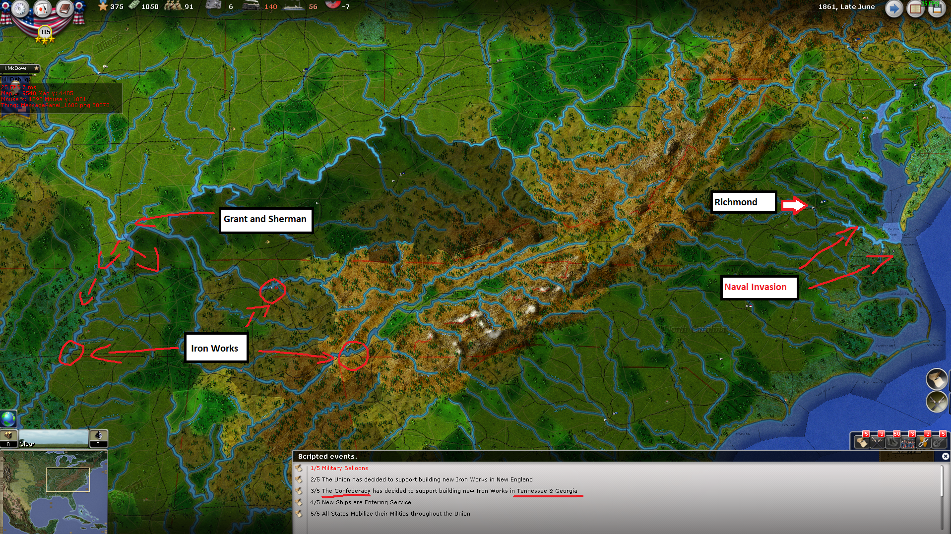Image resolution: width=951 pixels, height=534 pixels.
Task: Open the playing cards panel
Action: pyautogui.click(x=43, y=8)
